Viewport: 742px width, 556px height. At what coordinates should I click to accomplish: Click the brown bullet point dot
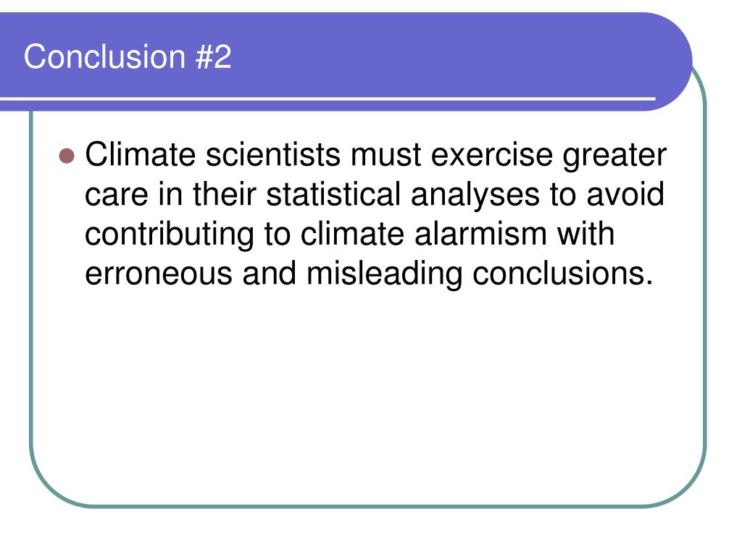(67, 156)
